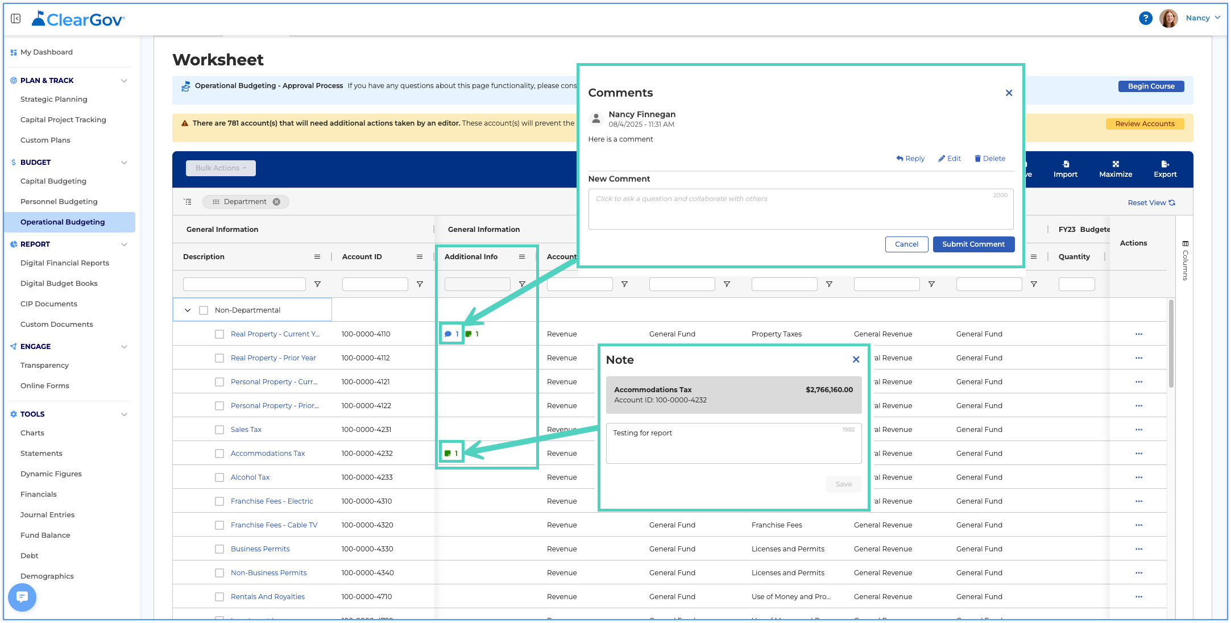This screenshot has height=623, width=1231.
Task: Open the green note icon on Real Property row
Action: (469, 334)
